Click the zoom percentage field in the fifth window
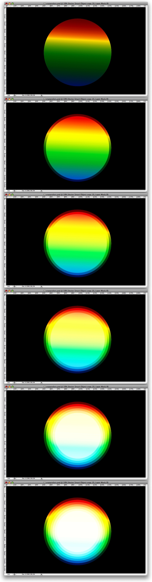This screenshot has height=582, width=152. (9, 478)
